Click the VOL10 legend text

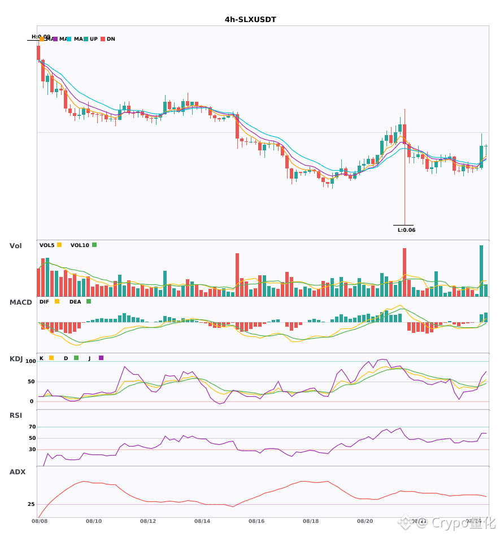point(80,245)
